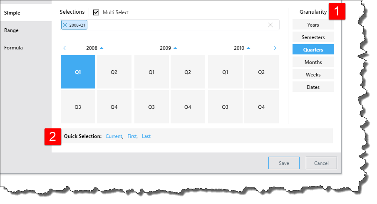Screen dimensions: 377x204
Task: Toggle the Multi Select checkbox
Action: coord(96,12)
